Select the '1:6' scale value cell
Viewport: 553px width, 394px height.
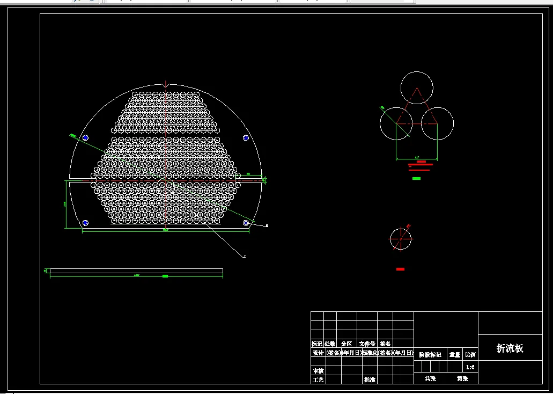[x=470, y=367]
